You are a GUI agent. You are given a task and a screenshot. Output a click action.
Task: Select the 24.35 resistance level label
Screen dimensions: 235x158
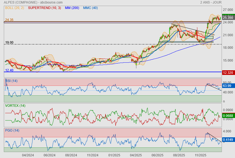tap(9, 20)
